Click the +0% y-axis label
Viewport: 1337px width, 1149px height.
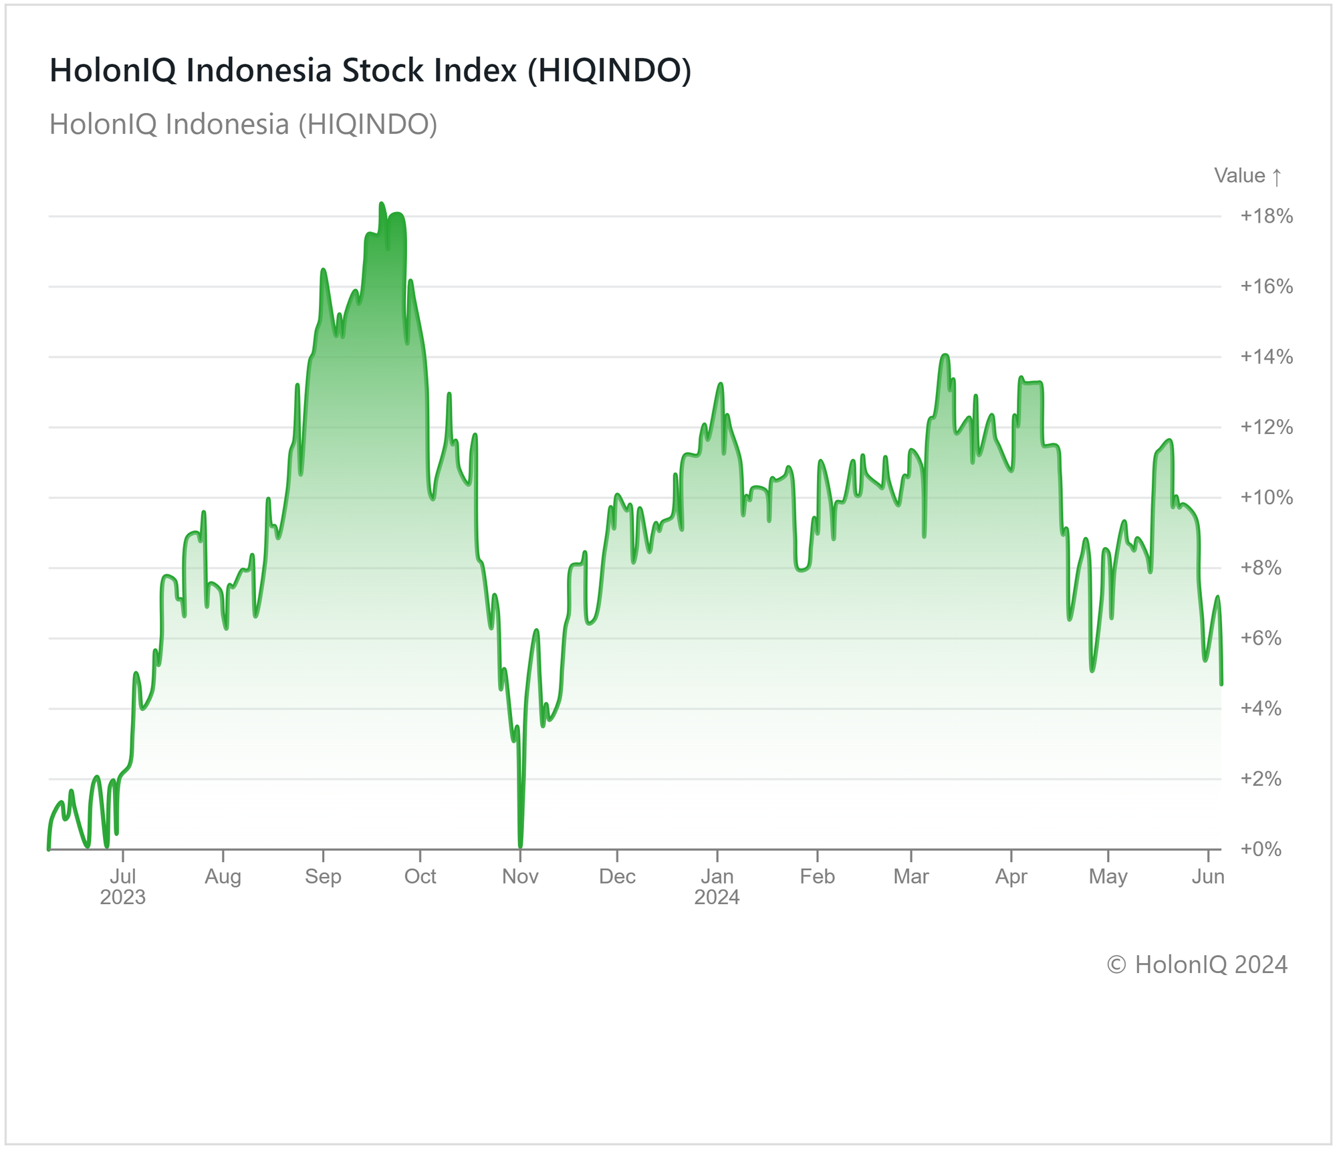coord(1260,849)
